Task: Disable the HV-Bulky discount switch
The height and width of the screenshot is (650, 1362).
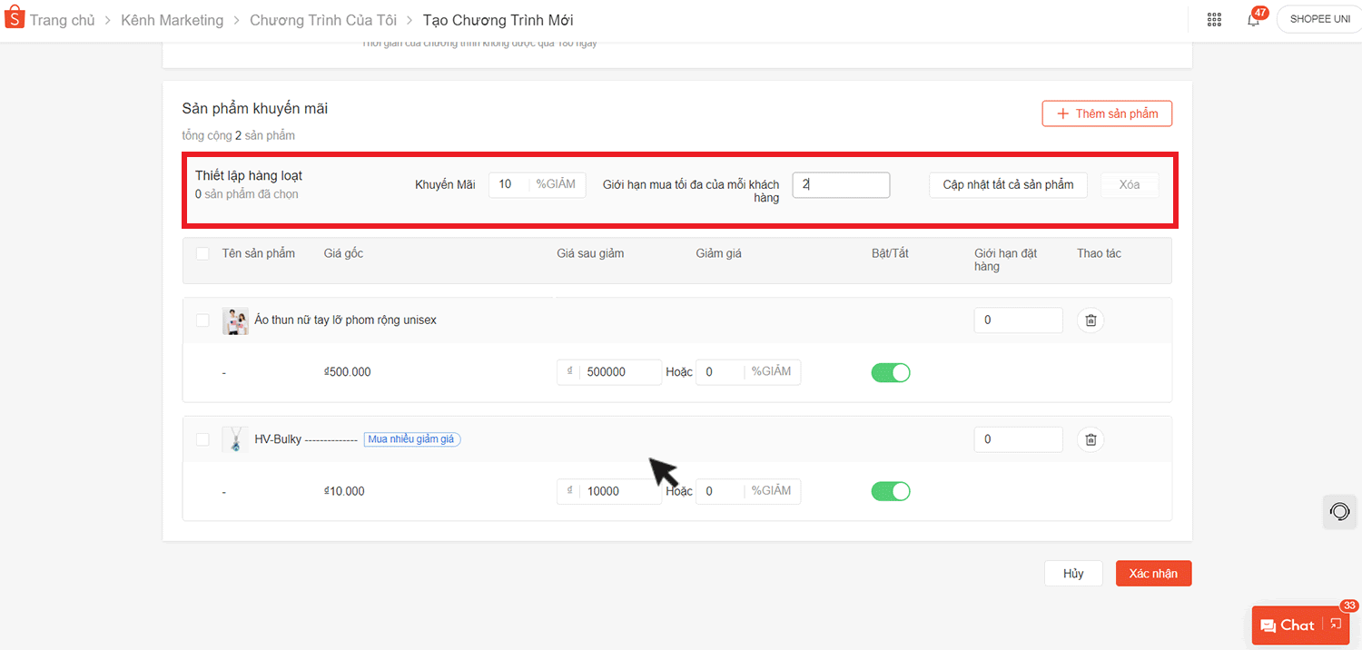Action: coord(890,491)
